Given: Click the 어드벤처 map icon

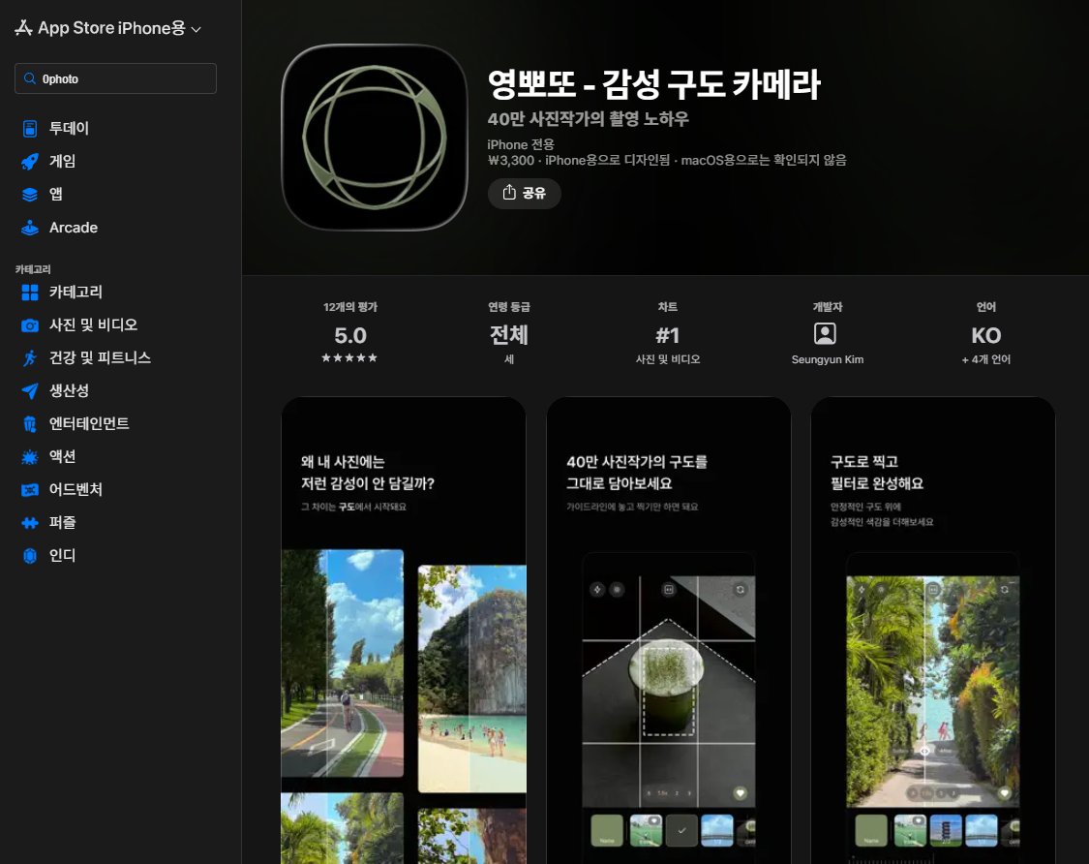Looking at the screenshot, I should [x=30, y=490].
